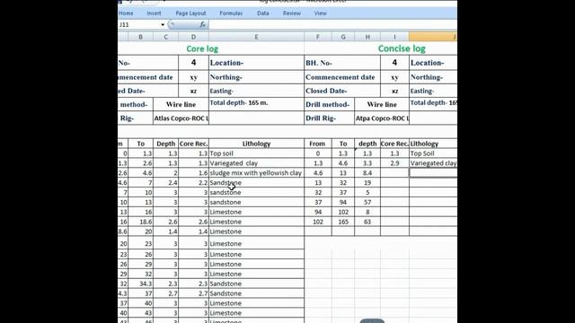
Task: Select core log 'To' value 34.3
Action: pos(140,284)
